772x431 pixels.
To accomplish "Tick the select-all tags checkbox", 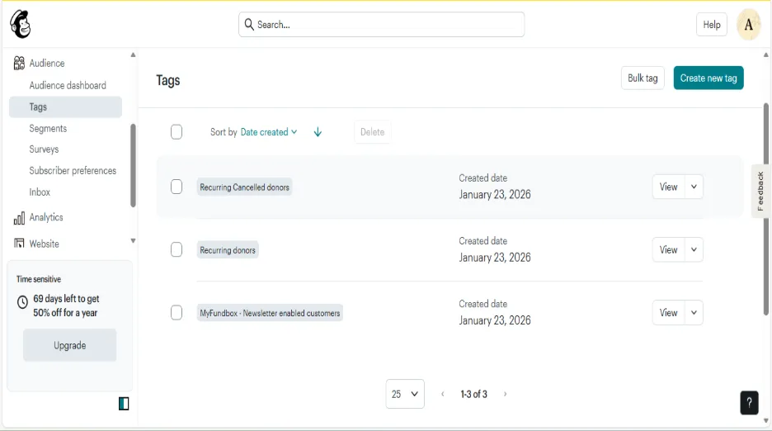I will (177, 131).
